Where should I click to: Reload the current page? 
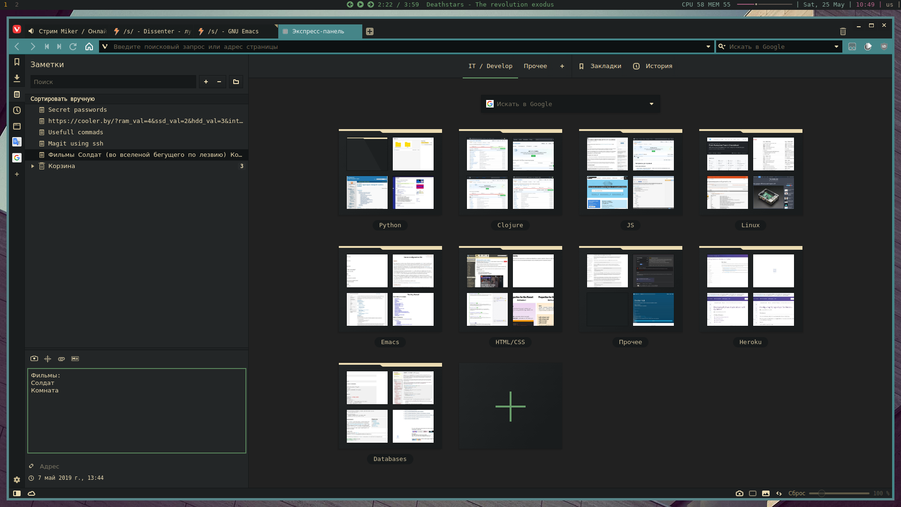73,46
